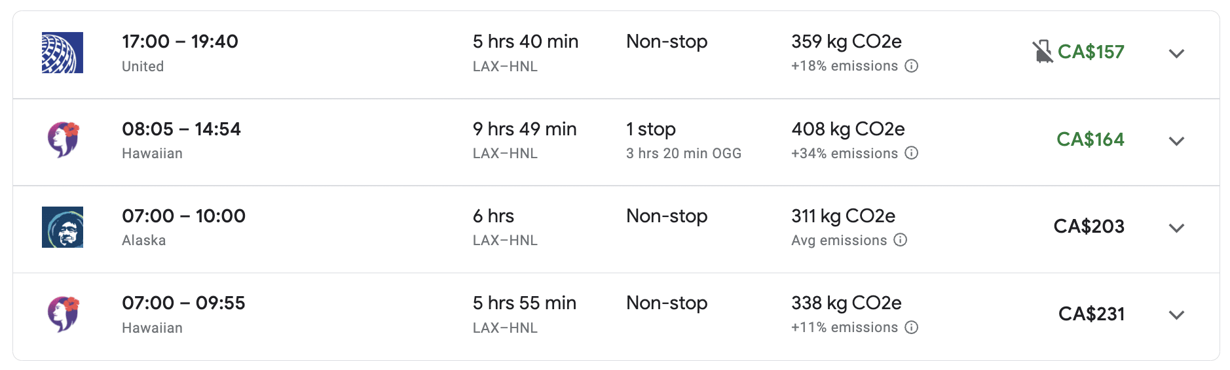Select the CA$164 price
The height and width of the screenshot is (370, 1230).
pyautogui.click(x=1090, y=139)
